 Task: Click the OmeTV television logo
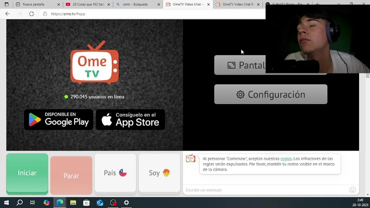click(95, 62)
